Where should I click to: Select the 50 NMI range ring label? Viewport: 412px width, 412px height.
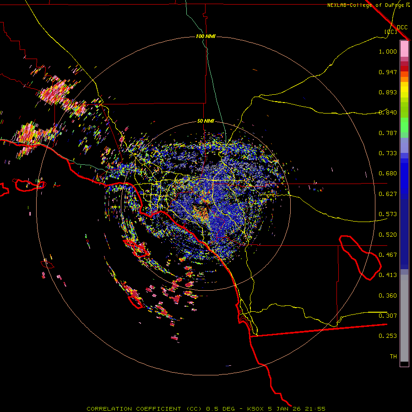coord(206,121)
